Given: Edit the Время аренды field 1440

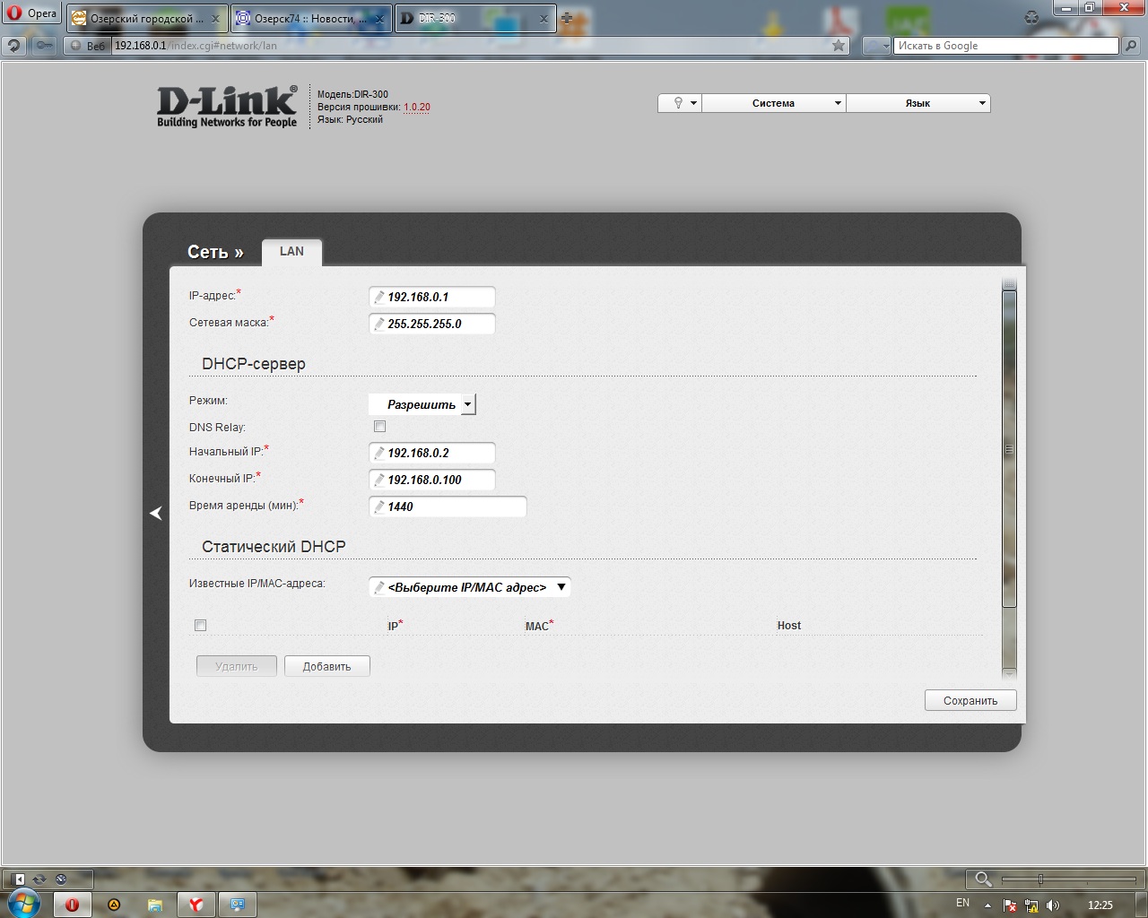Looking at the screenshot, I should pos(448,507).
